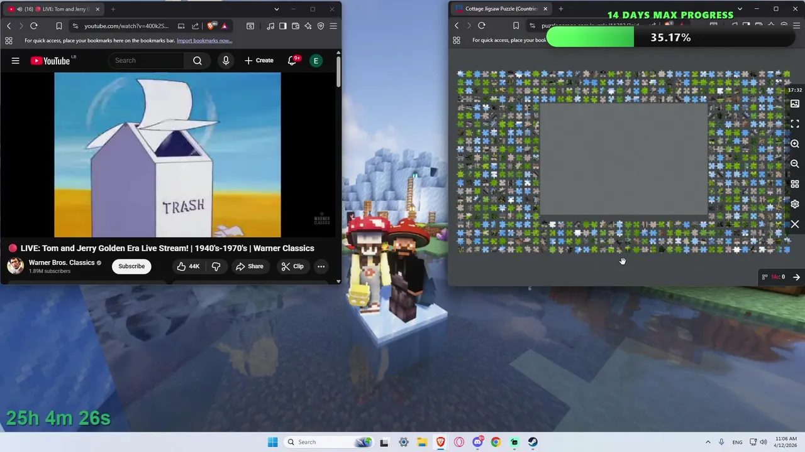
Task: Click the YouTube page vertical scrollbar
Action: pyautogui.click(x=338, y=72)
